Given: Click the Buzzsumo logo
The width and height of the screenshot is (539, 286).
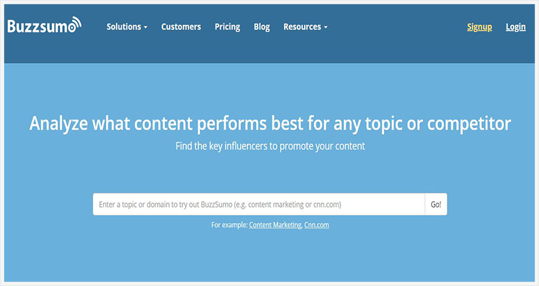Looking at the screenshot, I should tap(45, 25).
